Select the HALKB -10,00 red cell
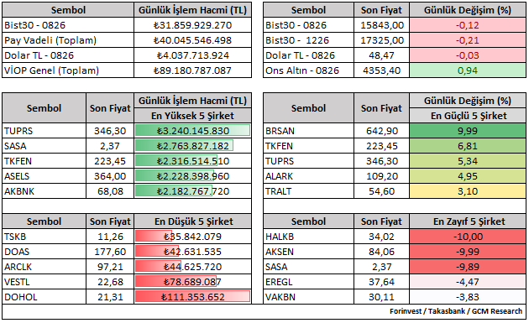This screenshot has width=529, height=323. click(x=468, y=237)
